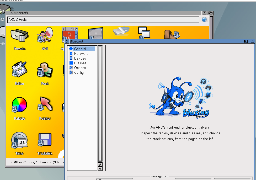Select the Devices page in Bluetooth
Screen dimensions: 256x180
click(82, 58)
